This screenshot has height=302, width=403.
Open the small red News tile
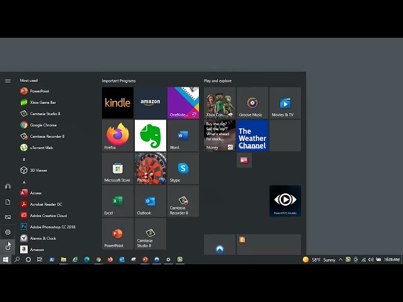tap(244, 160)
